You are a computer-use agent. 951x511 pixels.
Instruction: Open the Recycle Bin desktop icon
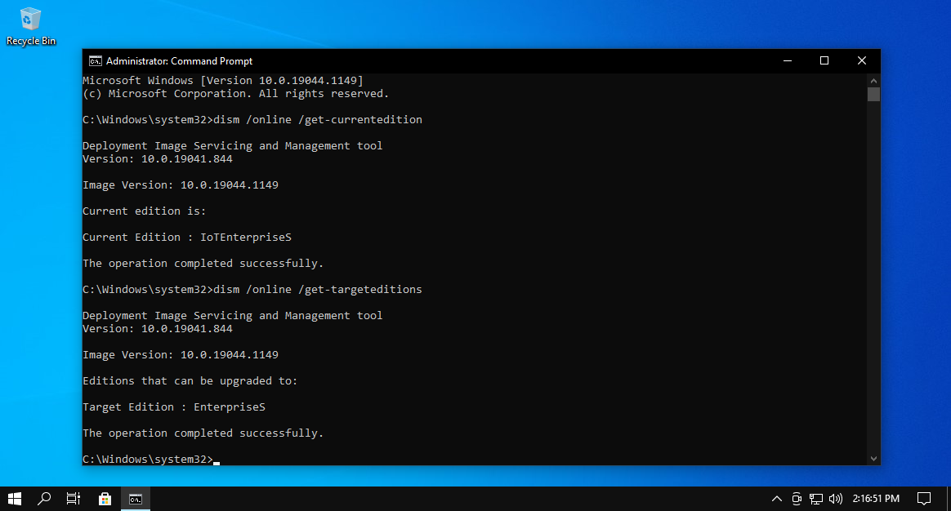click(30, 27)
